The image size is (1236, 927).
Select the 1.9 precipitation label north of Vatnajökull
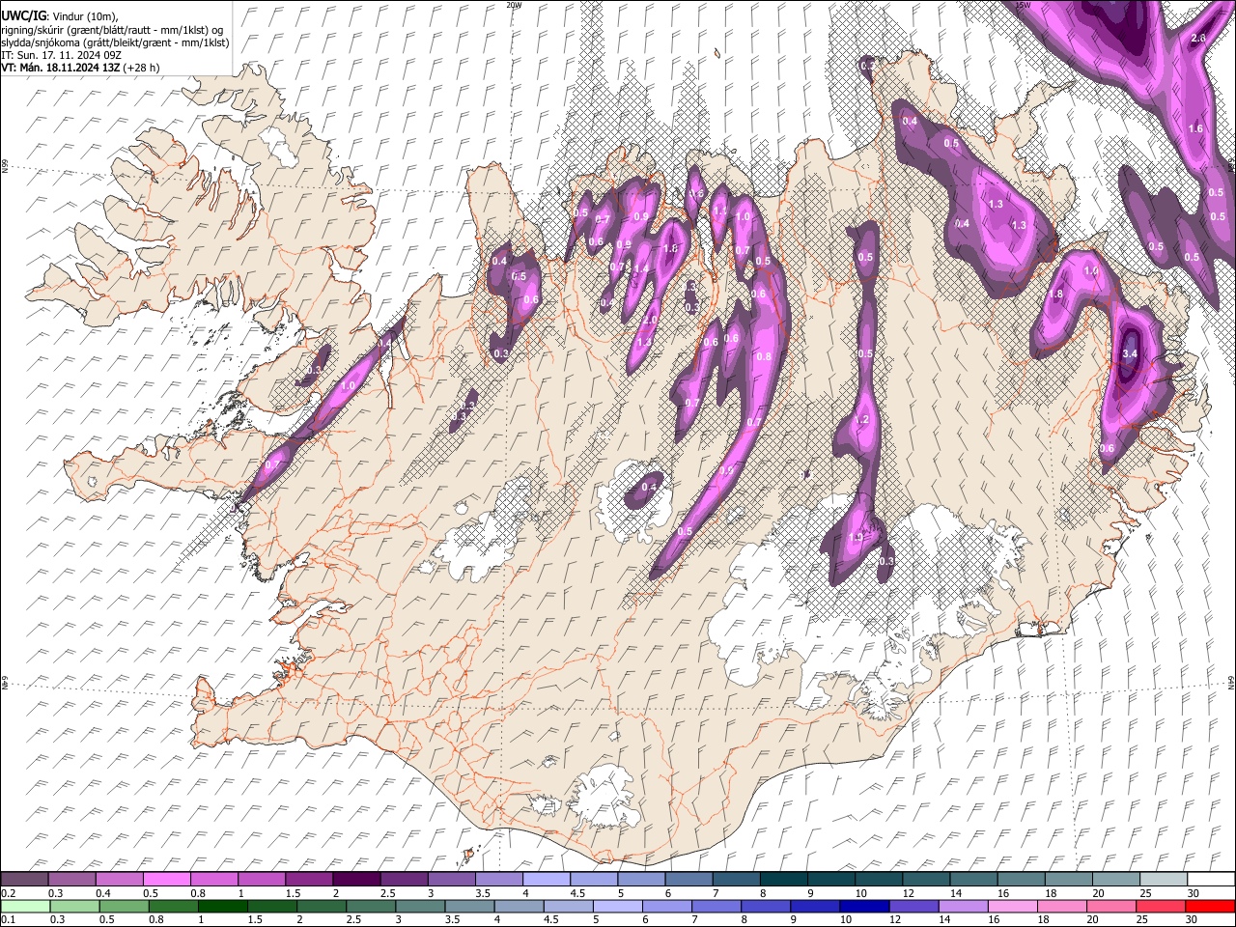[856, 539]
